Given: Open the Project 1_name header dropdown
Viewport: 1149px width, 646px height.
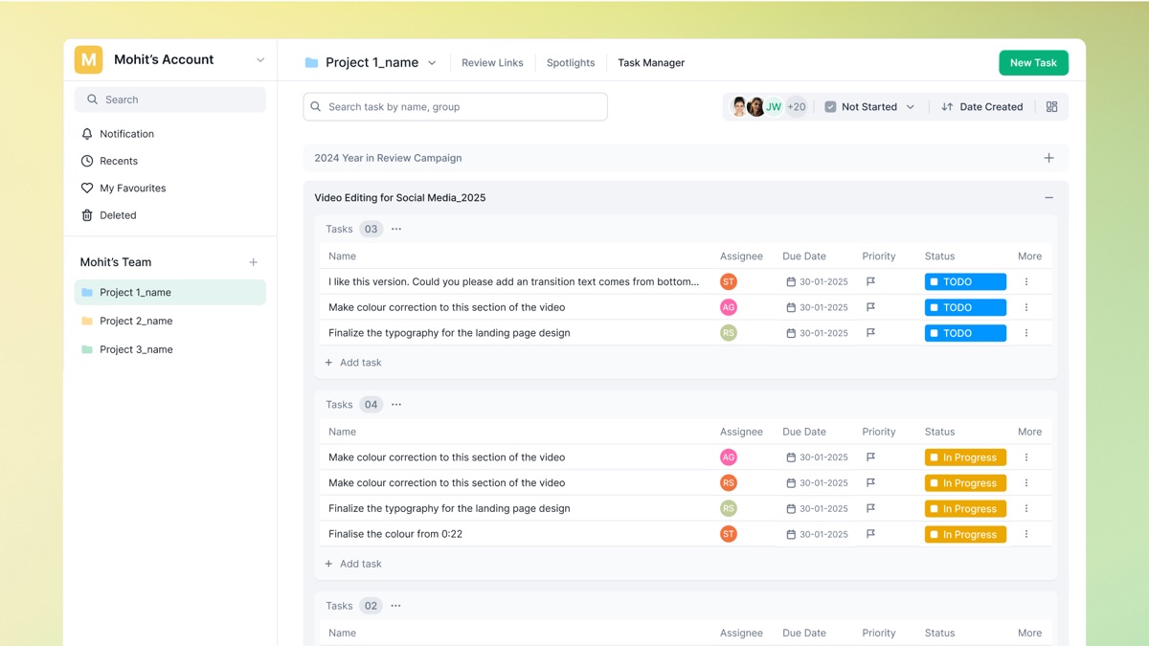Looking at the screenshot, I should pyautogui.click(x=432, y=63).
